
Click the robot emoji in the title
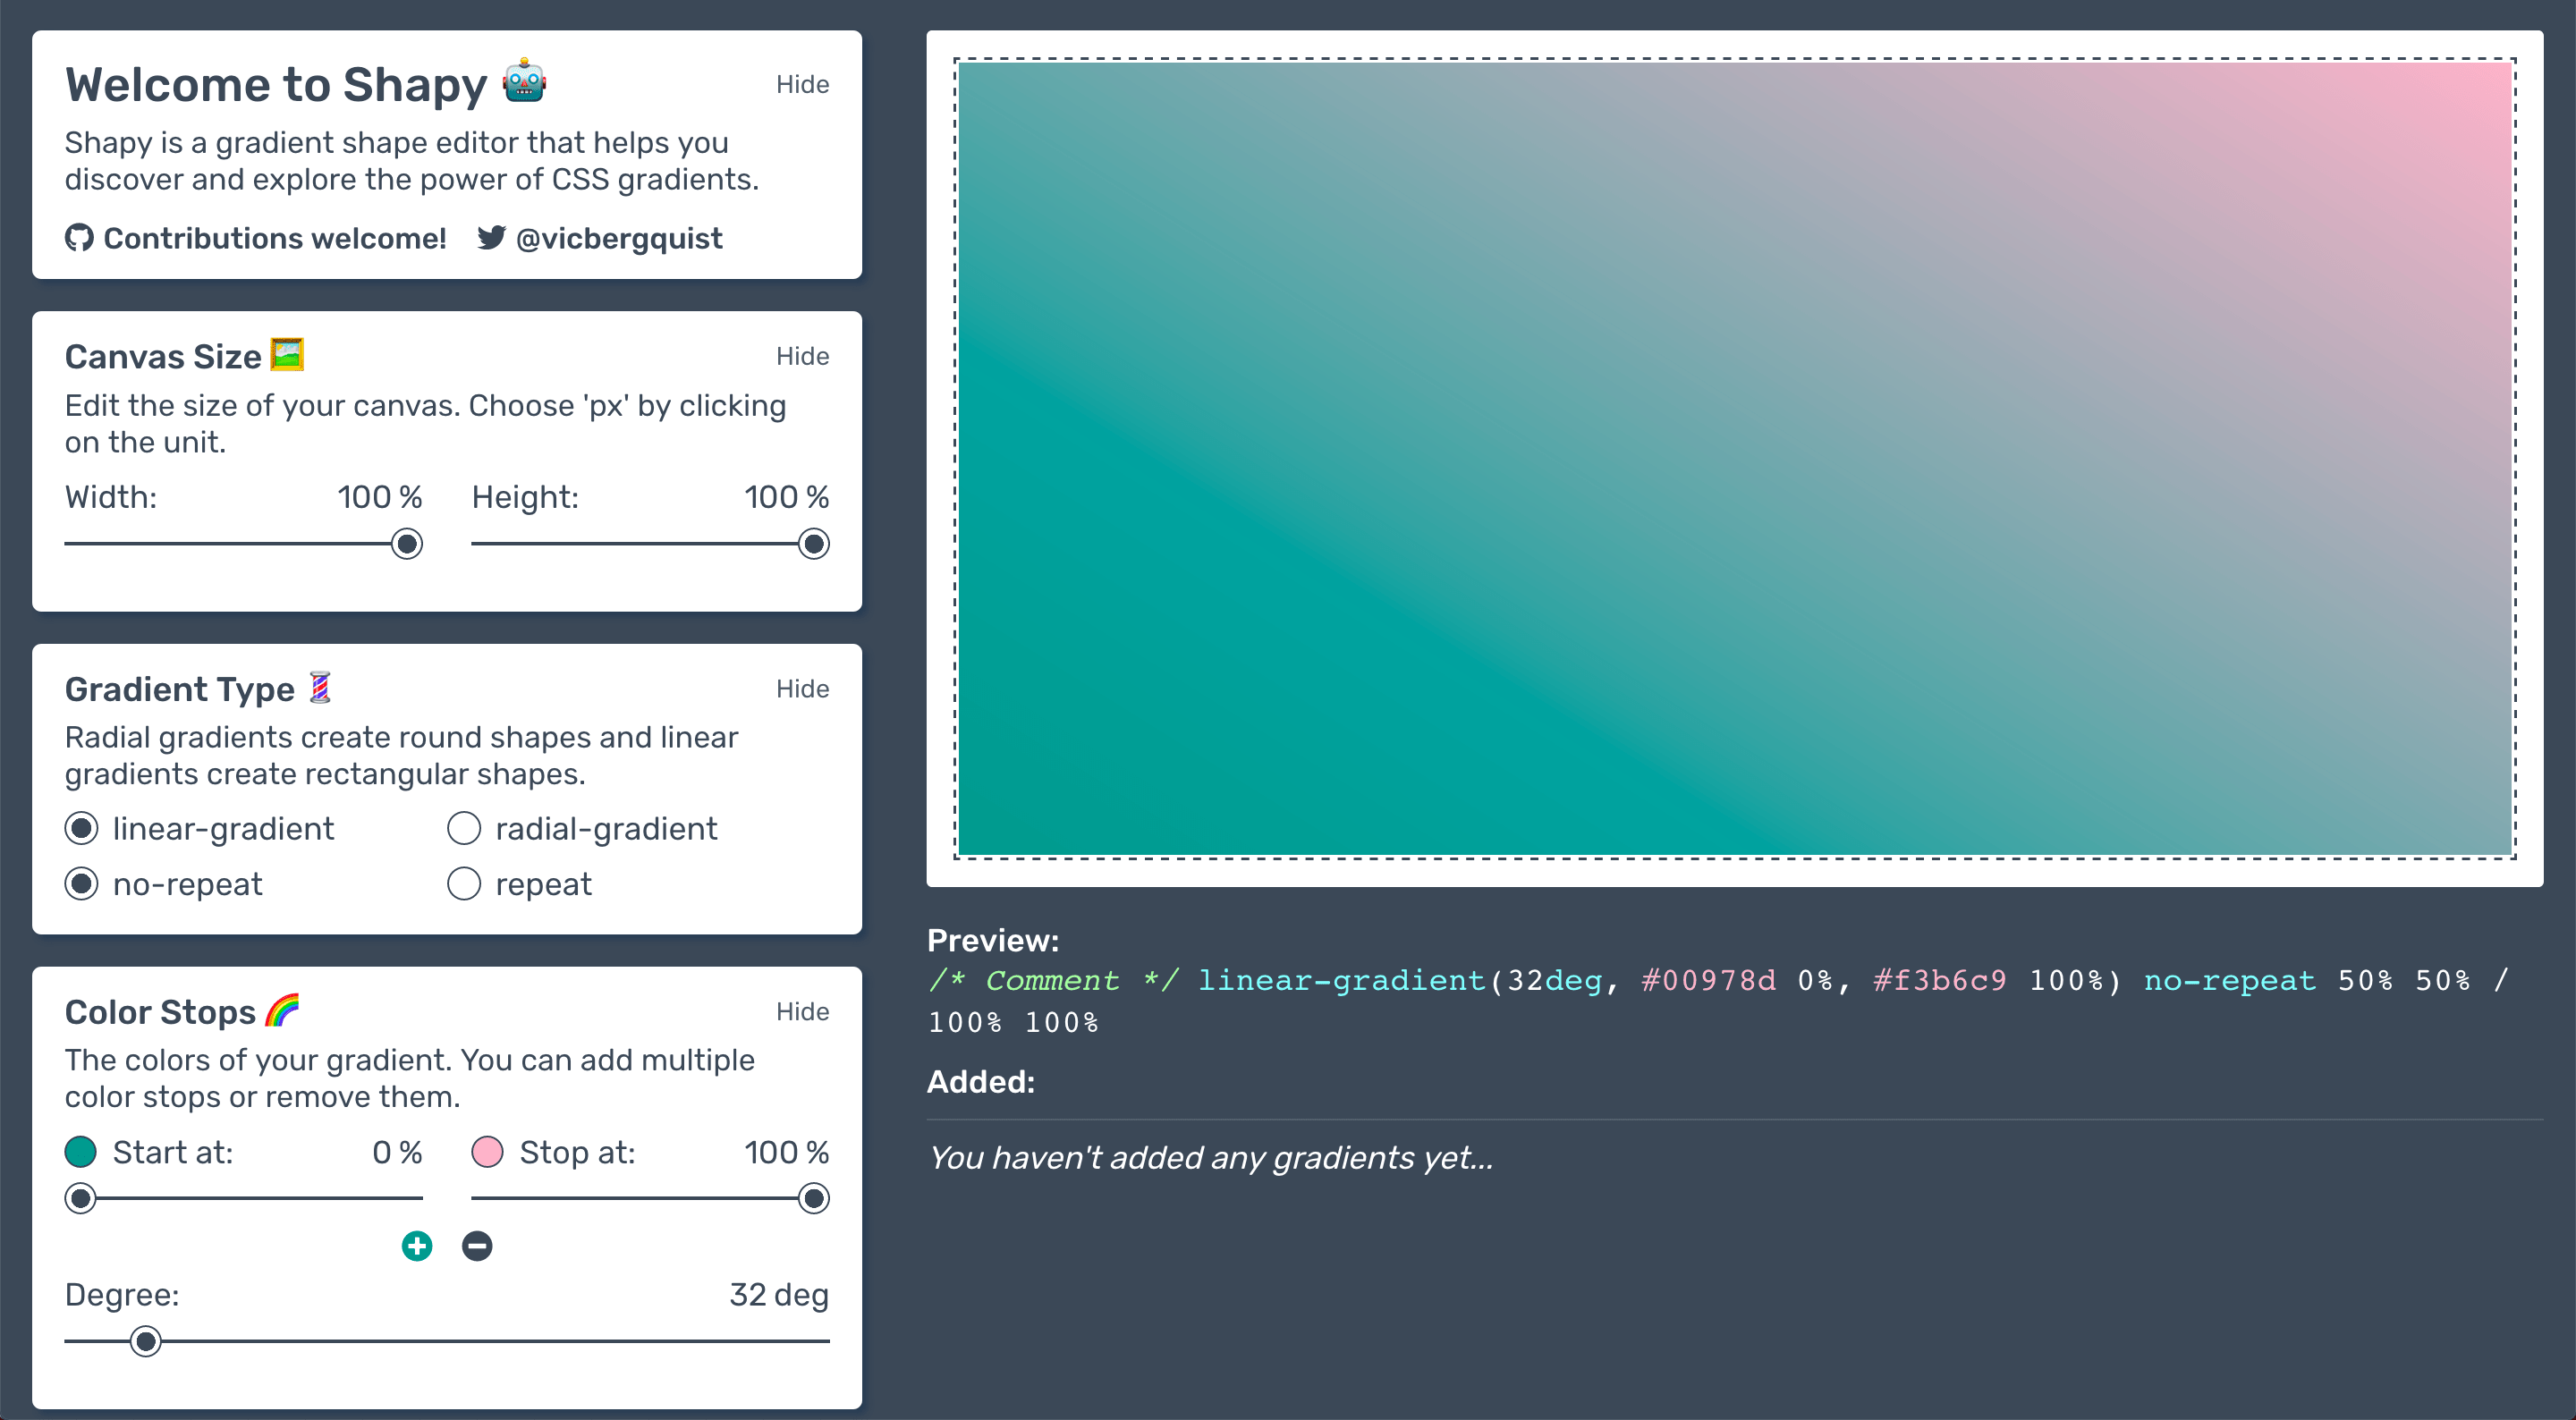tap(525, 83)
